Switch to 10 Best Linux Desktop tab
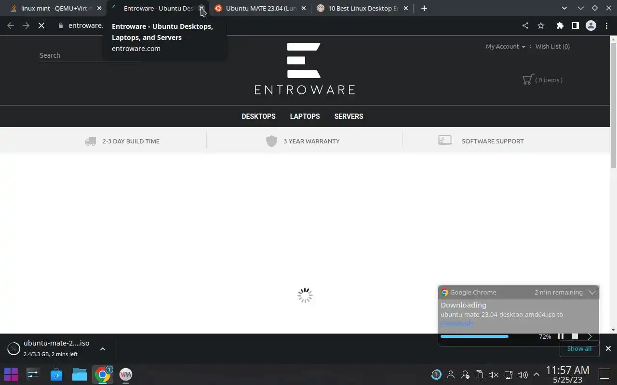Screen dimensions: 617x385 pos(363,8)
